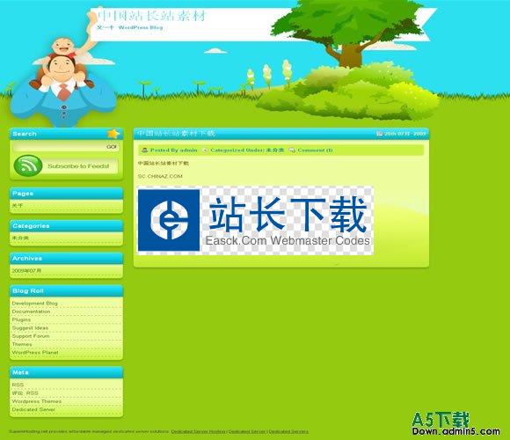Image resolution: width=510 pixels, height=440 pixels.
Task: Click the Posted By admin text
Action: [x=174, y=150]
